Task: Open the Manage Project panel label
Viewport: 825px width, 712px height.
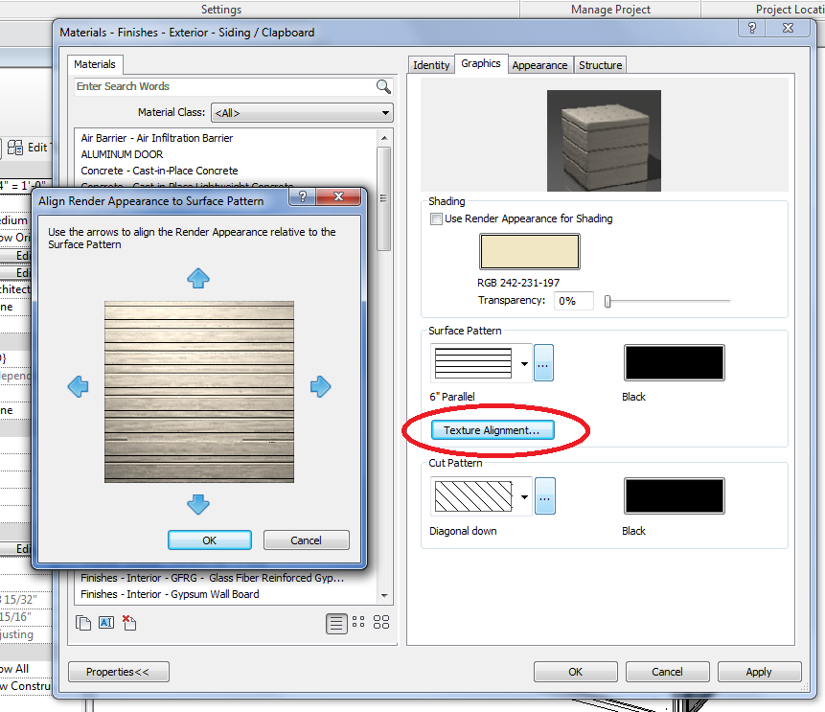Action: pos(610,10)
